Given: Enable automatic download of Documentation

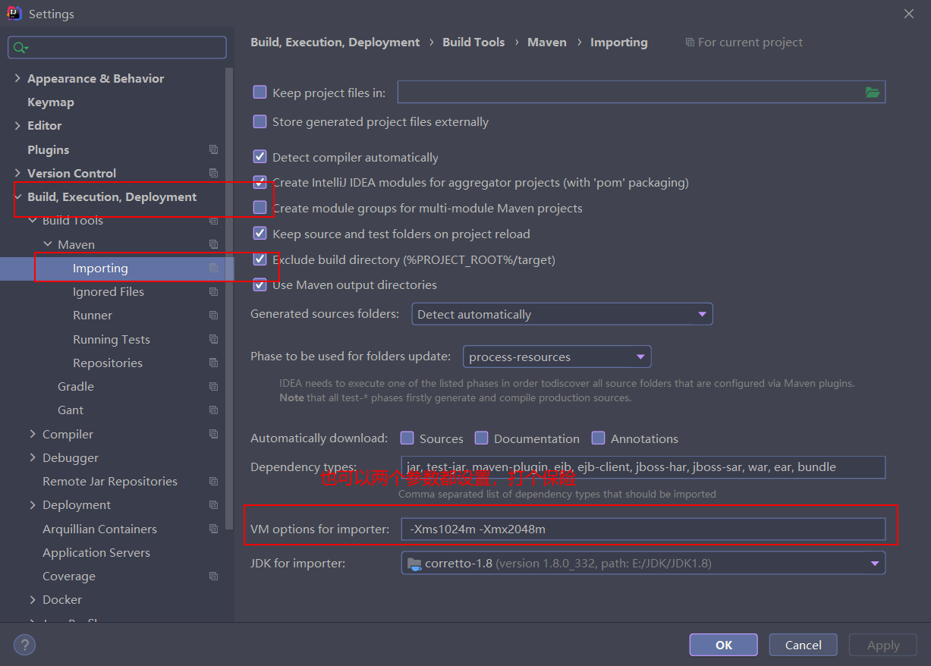Looking at the screenshot, I should [x=481, y=438].
